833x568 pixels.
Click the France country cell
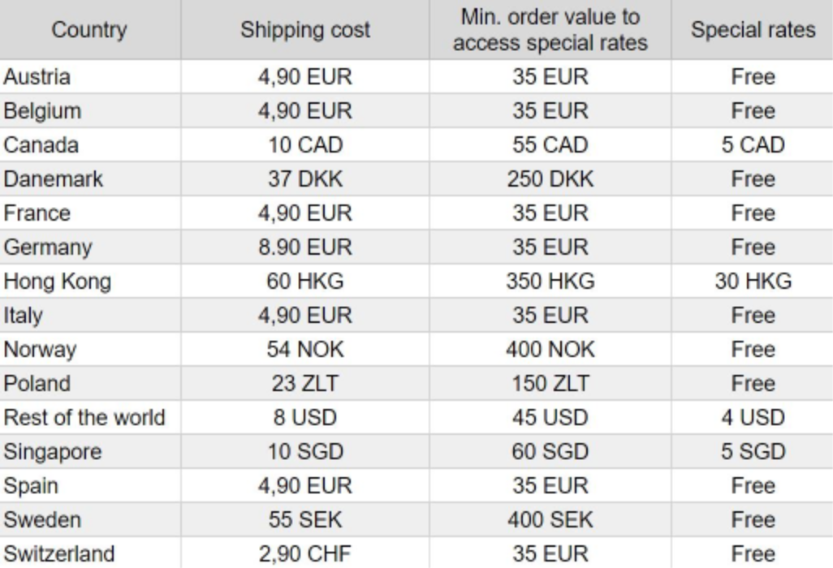click(x=37, y=213)
